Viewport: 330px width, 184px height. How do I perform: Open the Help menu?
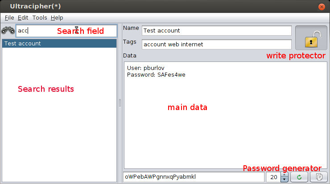coord(57,18)
